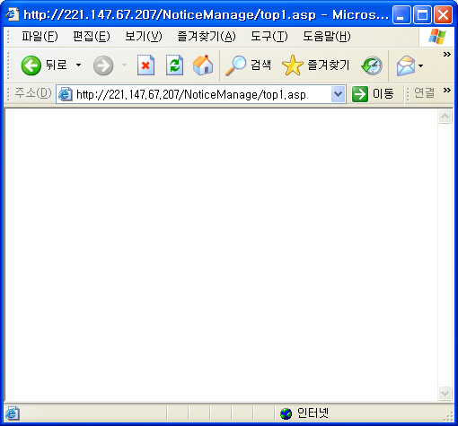Open the 보기(V) menu

(x=144, y=37)
